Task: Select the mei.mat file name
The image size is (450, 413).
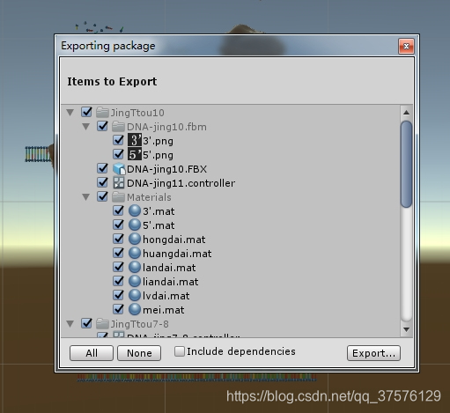Action: tap(164, 310)
